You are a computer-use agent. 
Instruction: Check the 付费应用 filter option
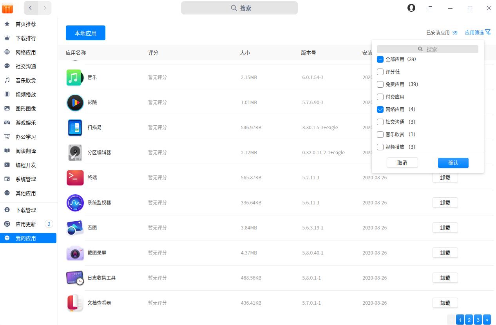point(380,97)
